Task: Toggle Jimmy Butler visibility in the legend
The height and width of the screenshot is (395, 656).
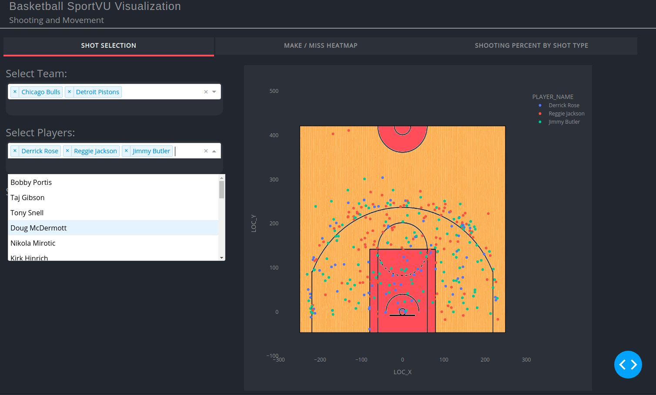Action: (x=564, y=122)
